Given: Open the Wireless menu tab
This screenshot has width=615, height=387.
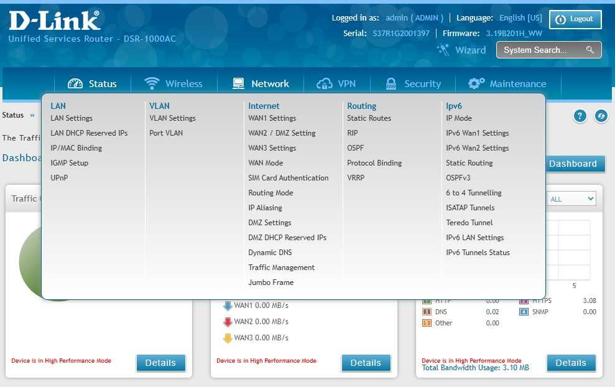Looking at the screenshot, I should [x=173, y=83].
